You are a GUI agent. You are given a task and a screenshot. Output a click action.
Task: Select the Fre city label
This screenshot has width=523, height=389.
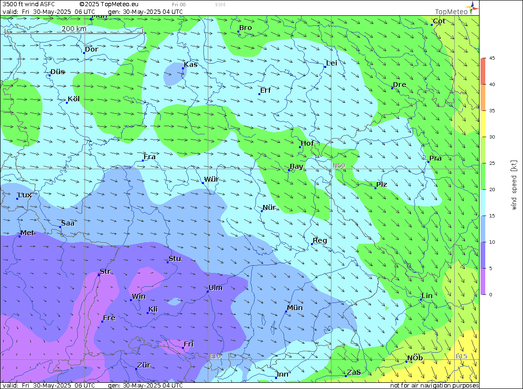click(x=109, y=318)
